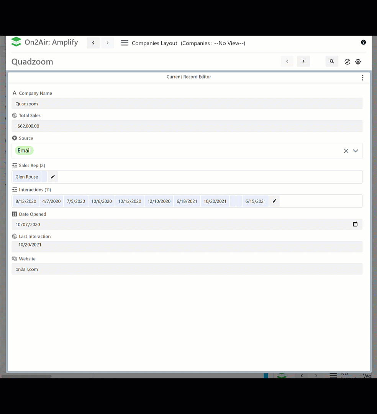377x414 pixels.
Task: Open the Date Opened calendar picker icon
Action: pyautogui.click(x=355, y=224)
